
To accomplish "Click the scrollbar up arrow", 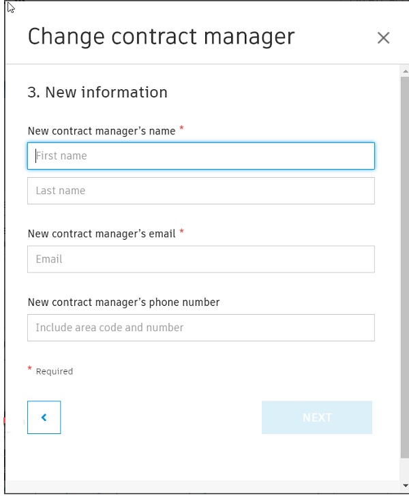I will (x=404, y=71).
